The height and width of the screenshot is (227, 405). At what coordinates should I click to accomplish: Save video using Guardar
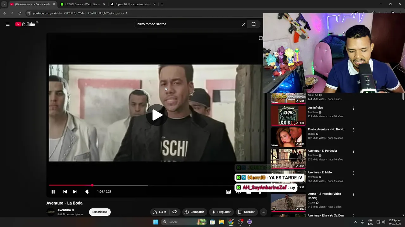click(246, 212)
